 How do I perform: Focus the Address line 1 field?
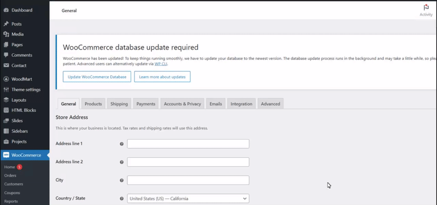pyautogui.click(x=188, y=144)
